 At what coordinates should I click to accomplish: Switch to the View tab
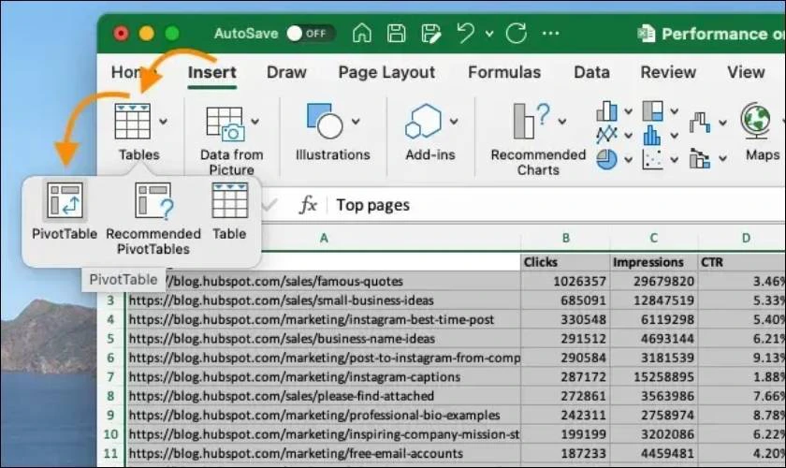[x=746, y=72]
